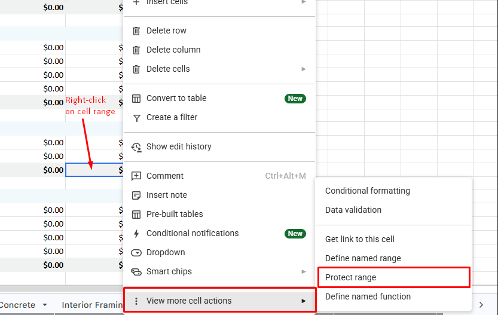
Task: Expand Insert cells submenu arrow
Action: coord(304,2)
